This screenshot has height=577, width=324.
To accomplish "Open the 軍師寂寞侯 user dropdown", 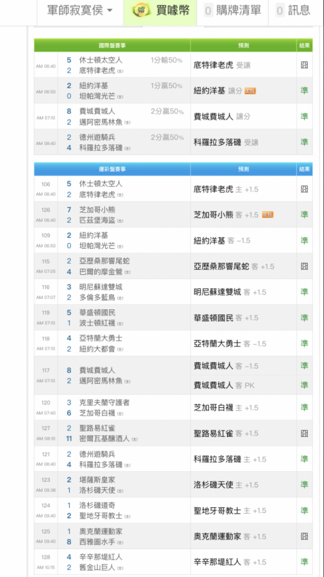I will pos(80,10).
